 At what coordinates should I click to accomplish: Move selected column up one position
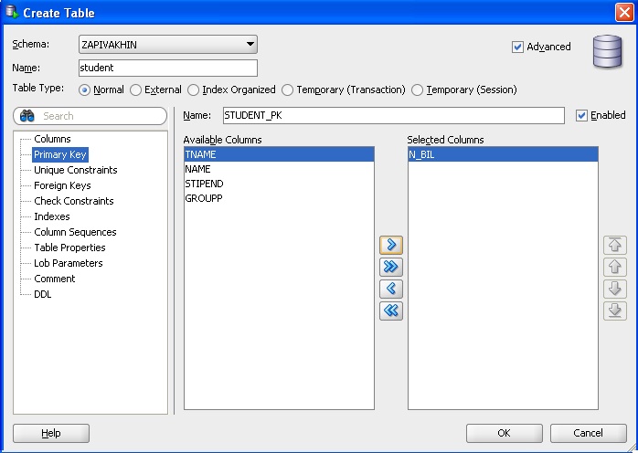(x=615, y=267)
